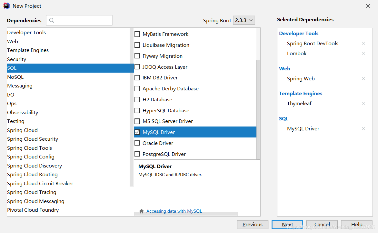Select the Spring Cloud Routing category
This screenshot has height=233, width=378.
pos(68,175)
